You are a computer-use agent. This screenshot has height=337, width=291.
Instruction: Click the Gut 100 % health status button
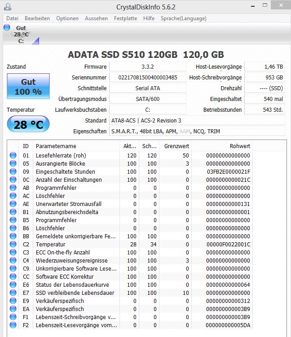point(28,86)
